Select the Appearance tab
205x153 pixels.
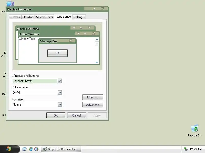coord(63,17)
